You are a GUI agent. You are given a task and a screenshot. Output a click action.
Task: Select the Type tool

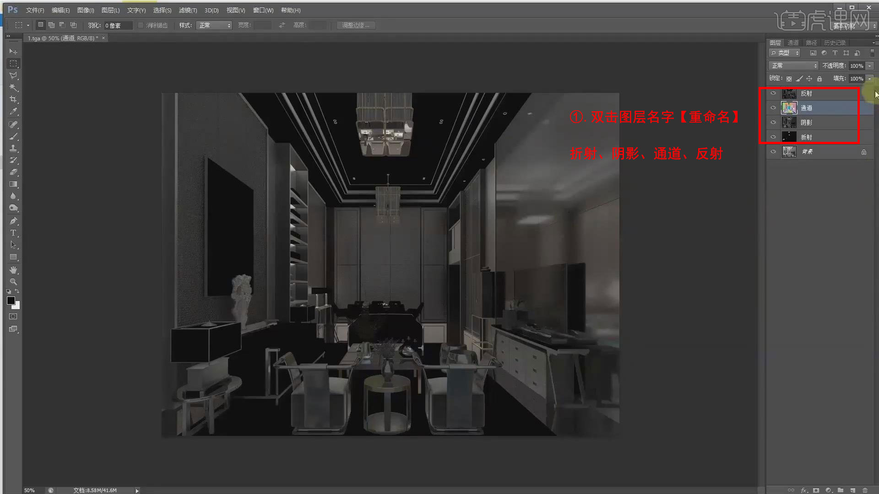pyautogui.click(x=13, y=233)
